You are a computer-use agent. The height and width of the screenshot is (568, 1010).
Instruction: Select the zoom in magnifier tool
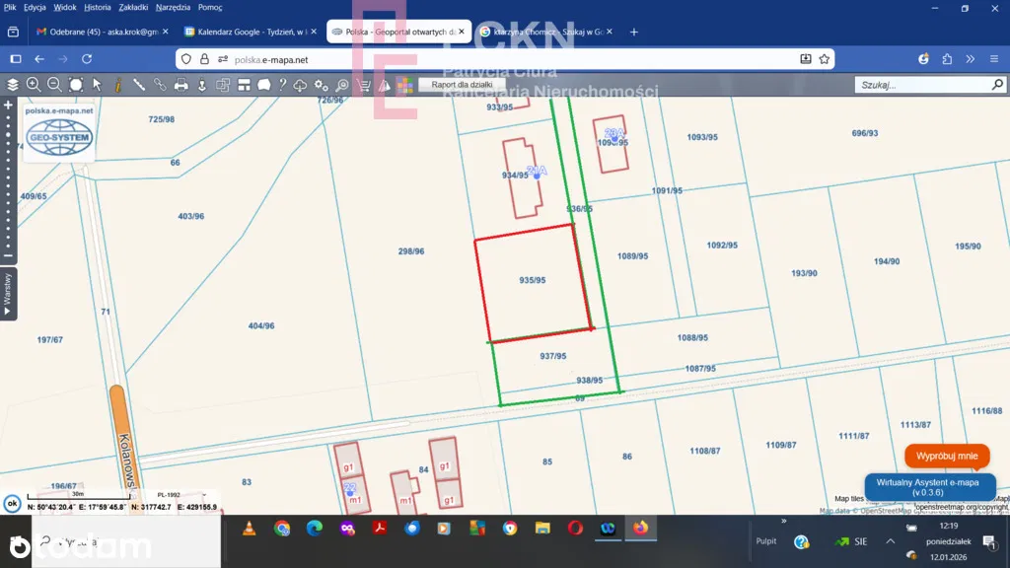coord(34,85)
